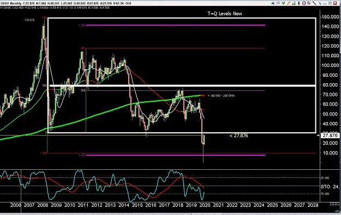
Task: Click the green arrow toolbar icon
Action: coord(283,3)
